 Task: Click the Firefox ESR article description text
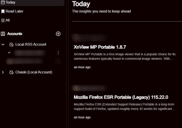pyautogui.click(x=124, y=106)
